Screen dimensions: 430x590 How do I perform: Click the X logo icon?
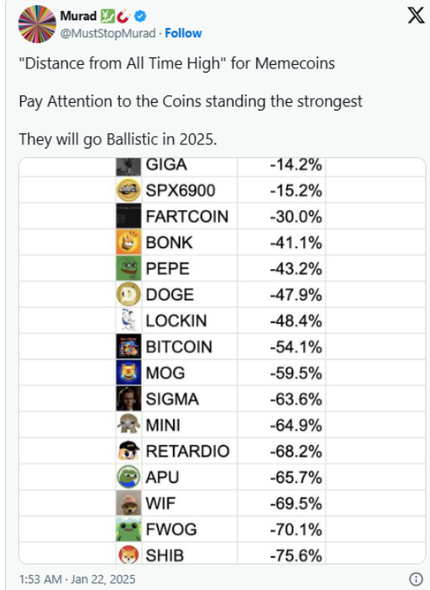(x=416, y=15)
